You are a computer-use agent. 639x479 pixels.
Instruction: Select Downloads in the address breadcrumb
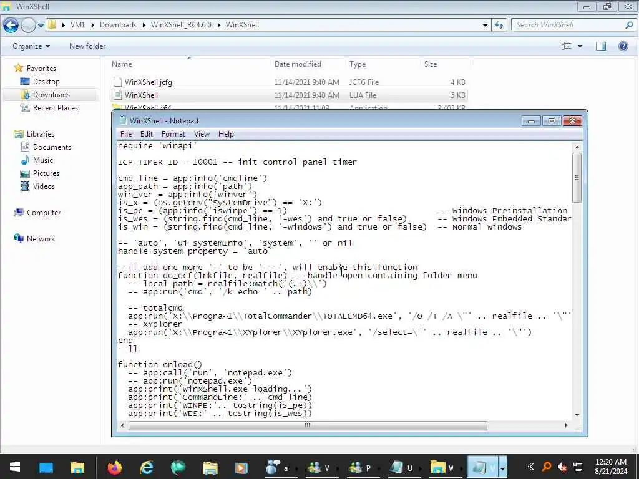(118, 25)
